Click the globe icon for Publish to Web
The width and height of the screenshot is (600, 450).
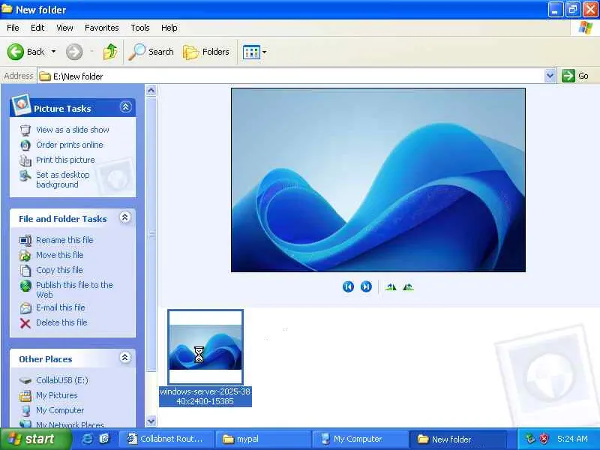point(25,286)
